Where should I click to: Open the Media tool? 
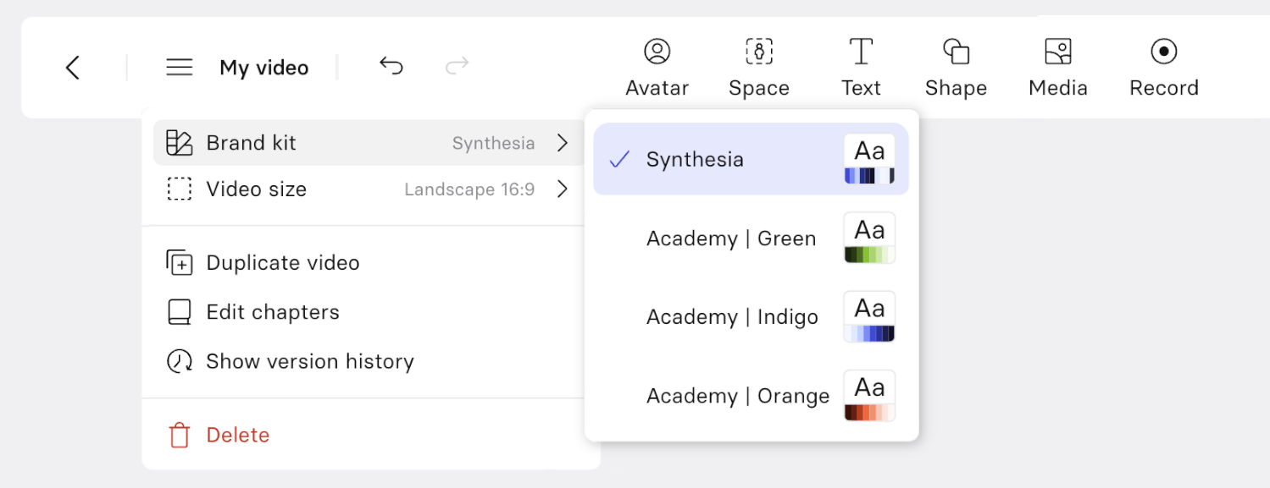tap(1058, 68)
